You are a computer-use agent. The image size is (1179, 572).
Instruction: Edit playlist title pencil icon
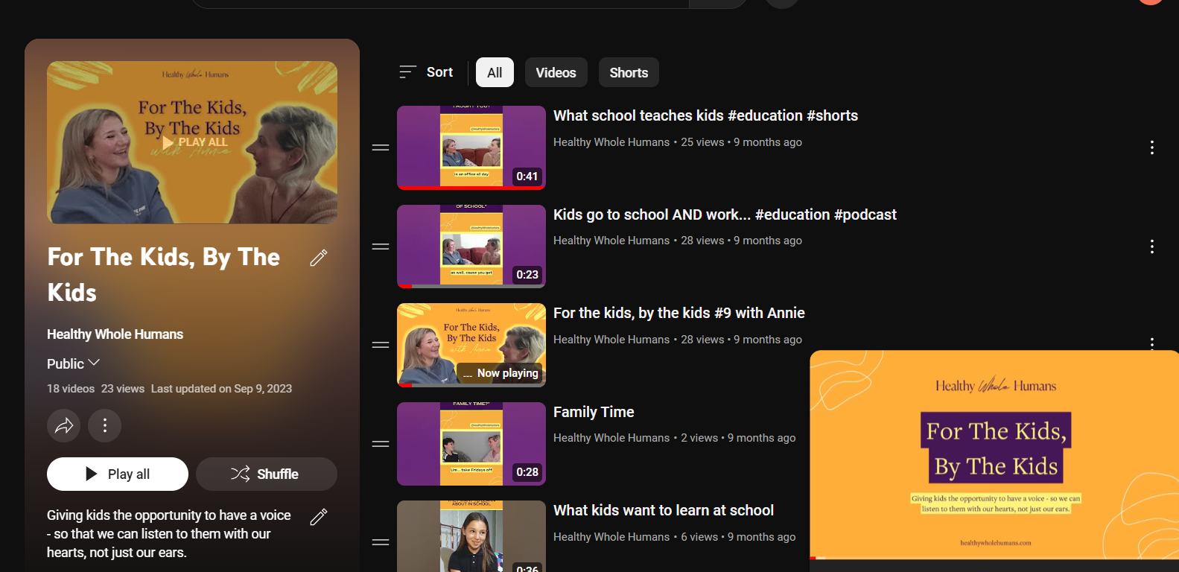click(319, 258)
